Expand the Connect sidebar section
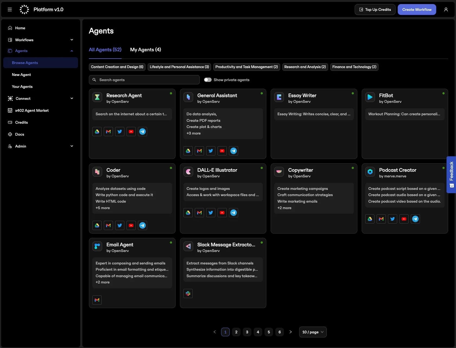This screenshot has width=456, height=348. click(x=41, y=98)
